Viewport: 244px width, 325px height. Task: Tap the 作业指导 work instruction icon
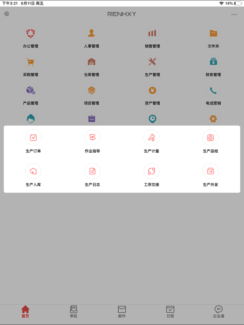tap(92, 138)
